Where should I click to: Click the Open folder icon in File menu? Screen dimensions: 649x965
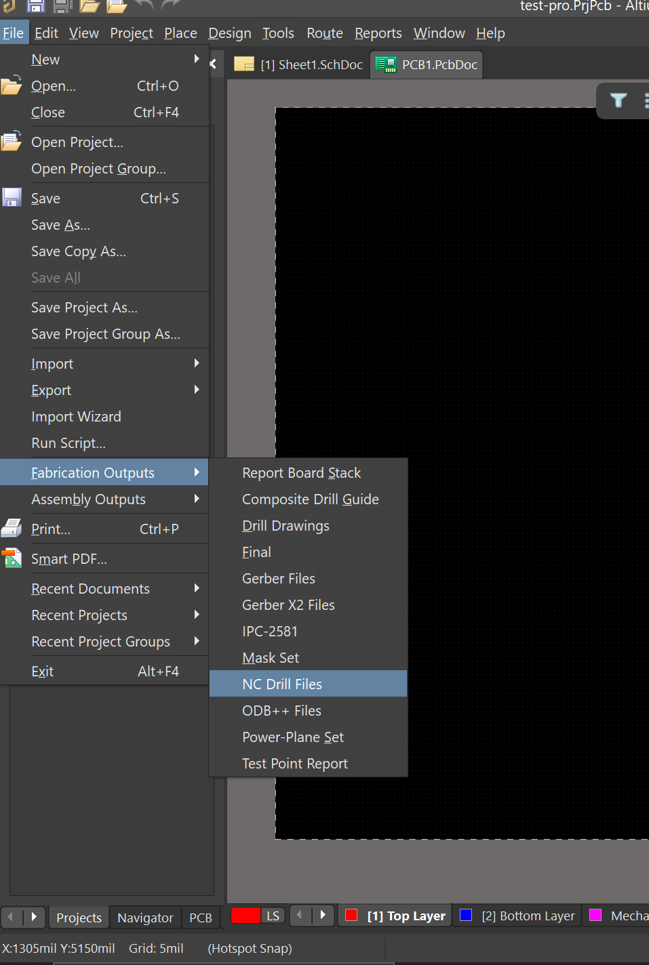pos(12,87)
